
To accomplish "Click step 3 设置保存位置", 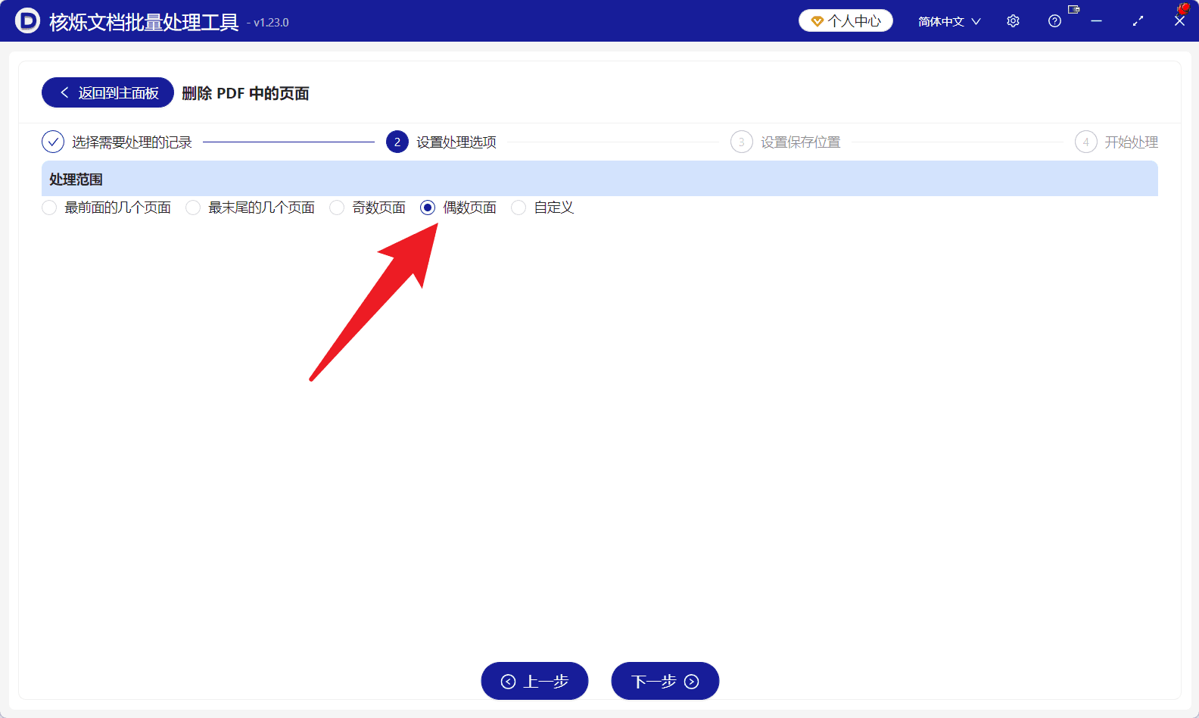I will [x=786, y=142].
